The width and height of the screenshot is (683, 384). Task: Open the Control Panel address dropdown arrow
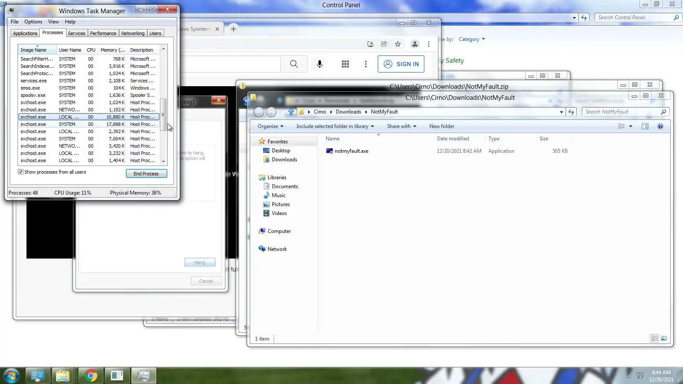pyautogui.click(x=574, y=17)
